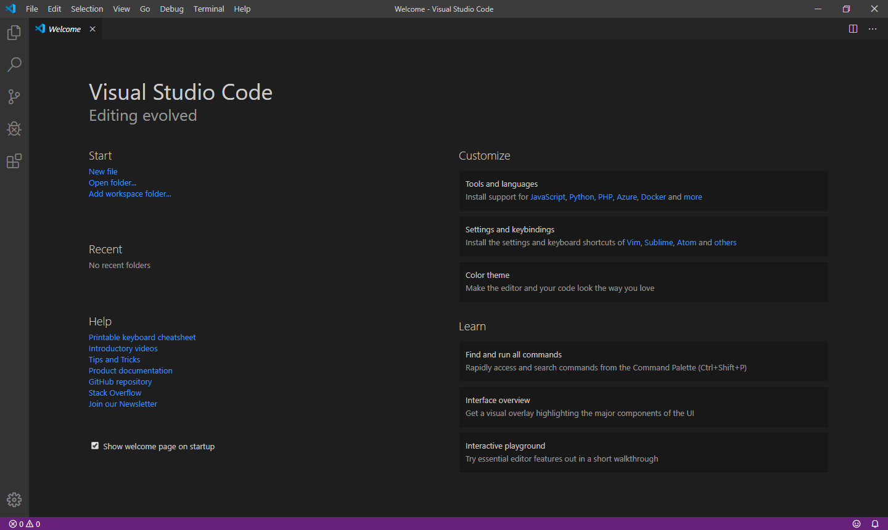Screen dimensions: 888x530
Task: Open the File menu
Action: [32, 9]
